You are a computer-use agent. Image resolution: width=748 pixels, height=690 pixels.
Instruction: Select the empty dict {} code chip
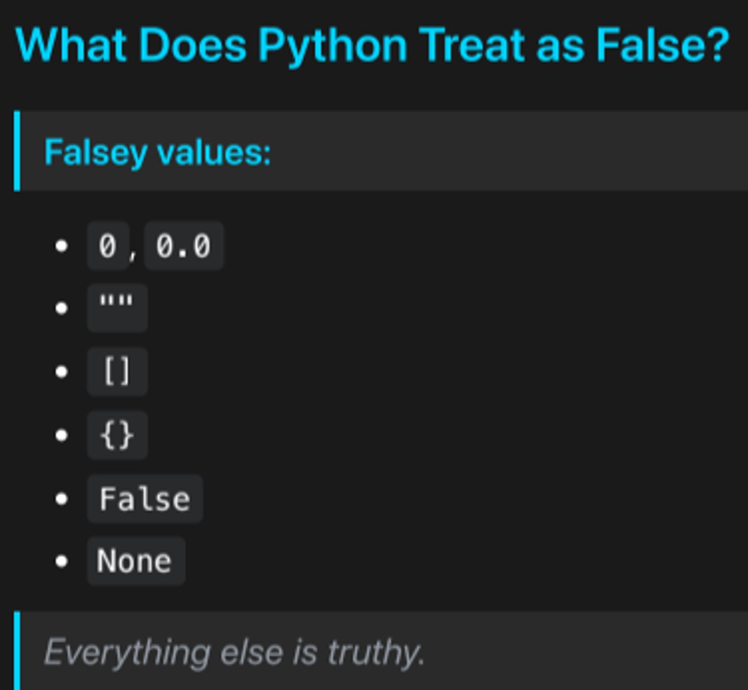117,435
